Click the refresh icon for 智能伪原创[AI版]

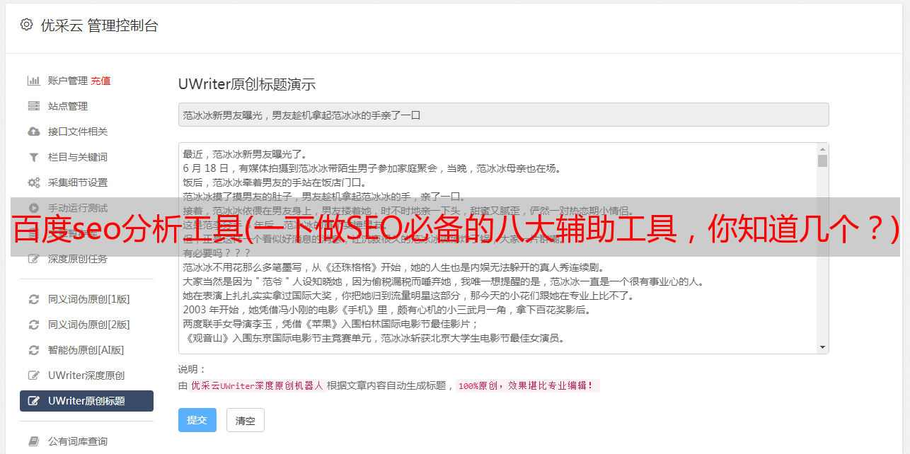pyautogui.click(x=33, y=350)
